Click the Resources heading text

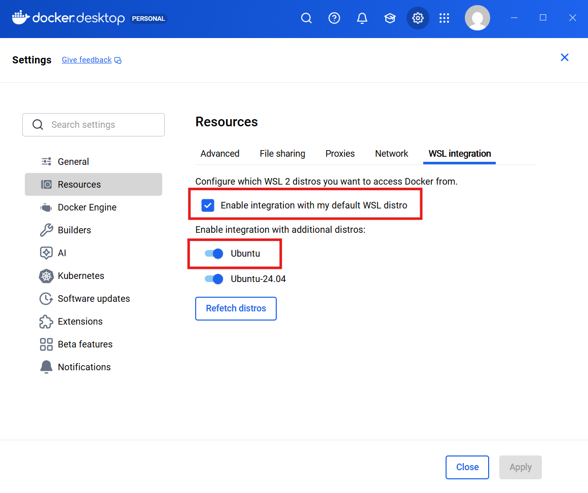[227, 122]
